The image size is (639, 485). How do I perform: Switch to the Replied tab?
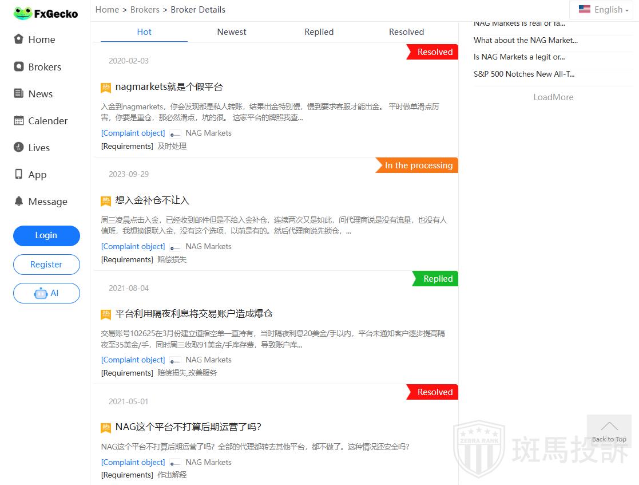[319, 32]
